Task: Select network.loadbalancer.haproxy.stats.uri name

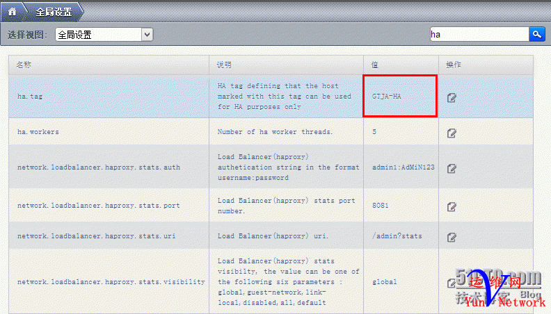Action: pyautogui.click(x=97, y=236)
